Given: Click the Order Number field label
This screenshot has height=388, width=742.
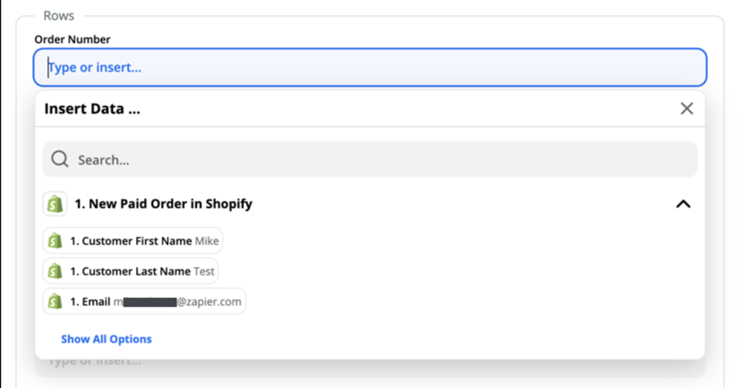Looking at the screenshot, I should pos(72,39).
